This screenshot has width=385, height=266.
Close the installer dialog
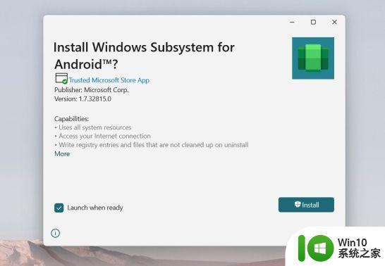pos(334,22)
